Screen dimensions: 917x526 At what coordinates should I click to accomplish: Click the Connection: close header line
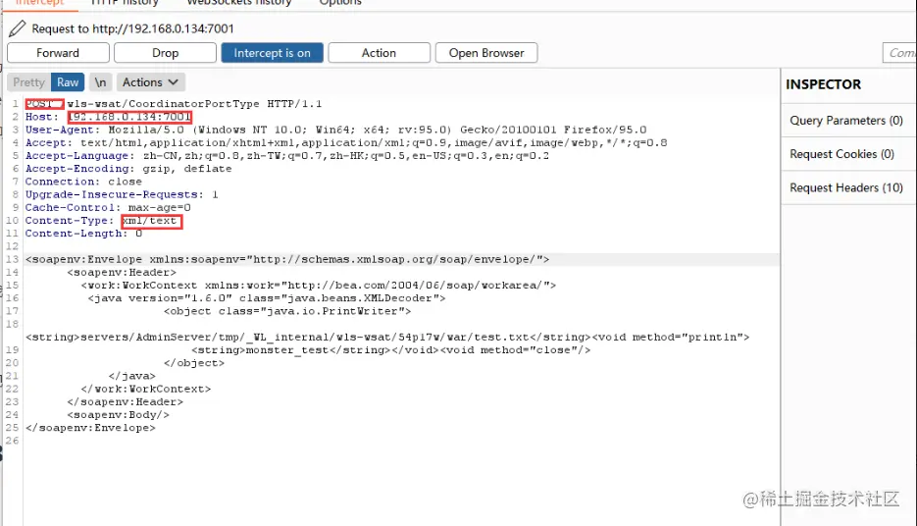[83, 182]
